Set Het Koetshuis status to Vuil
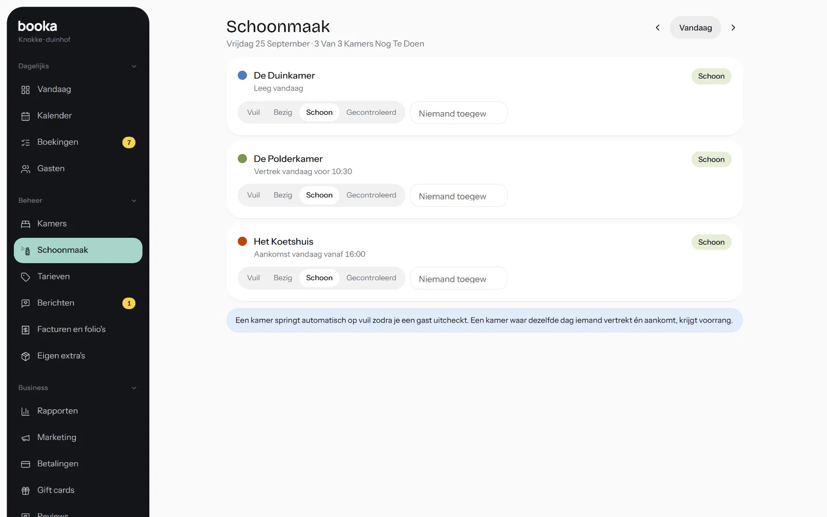827x517 pixels. 253,278
